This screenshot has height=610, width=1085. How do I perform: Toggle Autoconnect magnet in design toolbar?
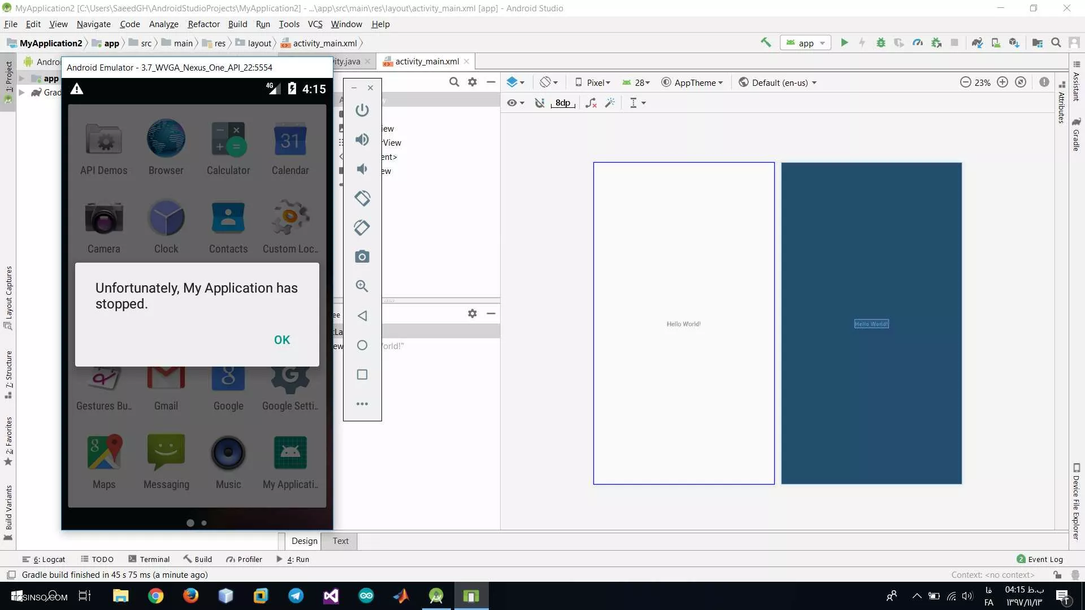click(540, 103)
